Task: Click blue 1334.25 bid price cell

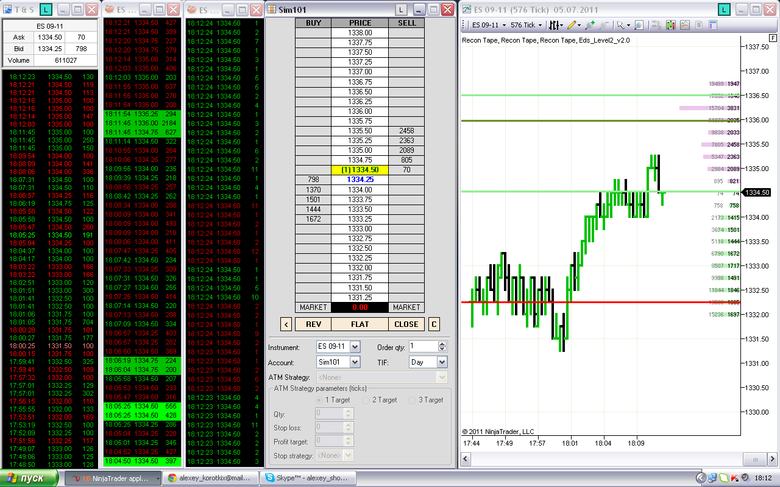Action: pos(360,180)
